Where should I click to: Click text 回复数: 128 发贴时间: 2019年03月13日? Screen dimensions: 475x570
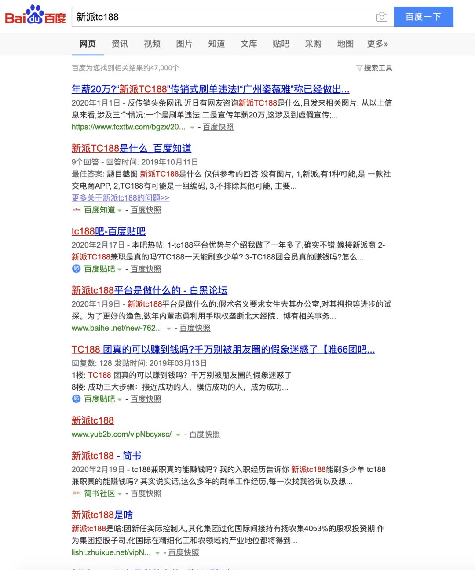tap(139, 364)
